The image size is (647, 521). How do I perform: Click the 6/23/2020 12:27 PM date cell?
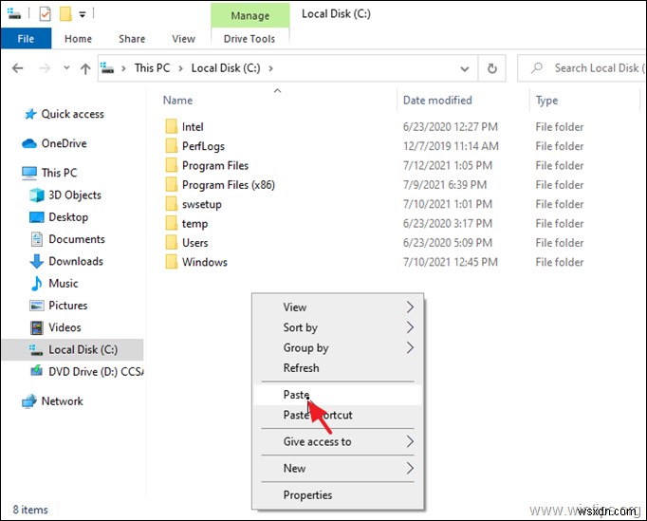point(451,127)
